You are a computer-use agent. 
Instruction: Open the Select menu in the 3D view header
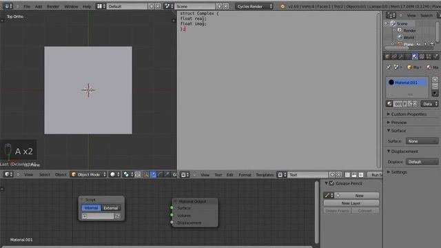44,174
